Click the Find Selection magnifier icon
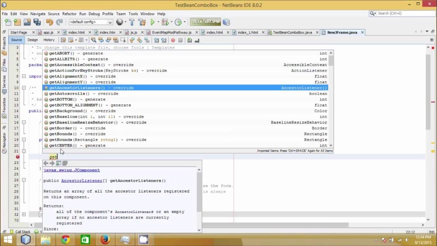The height and width of the screenshot is (246, 437). (93, 40)
